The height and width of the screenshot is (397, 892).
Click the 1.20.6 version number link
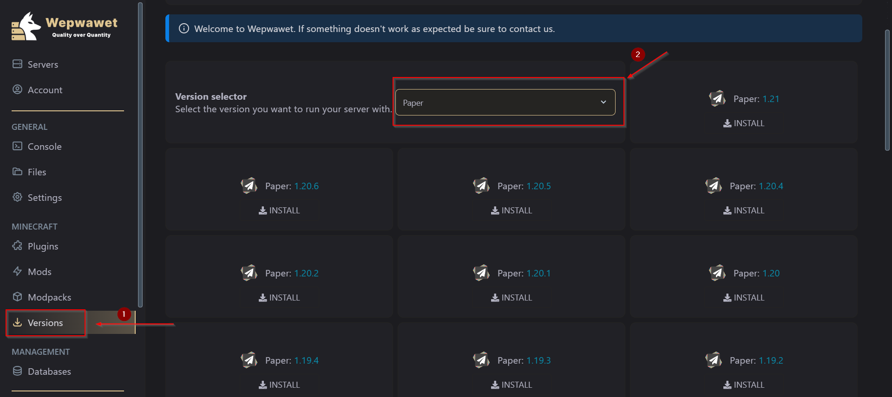click(x=306, y=186)
